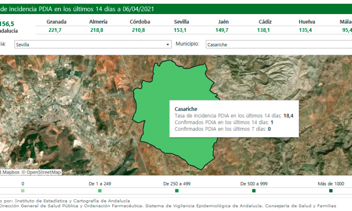Click the Huelva province label
352x211 pixels.
[307, 22]
